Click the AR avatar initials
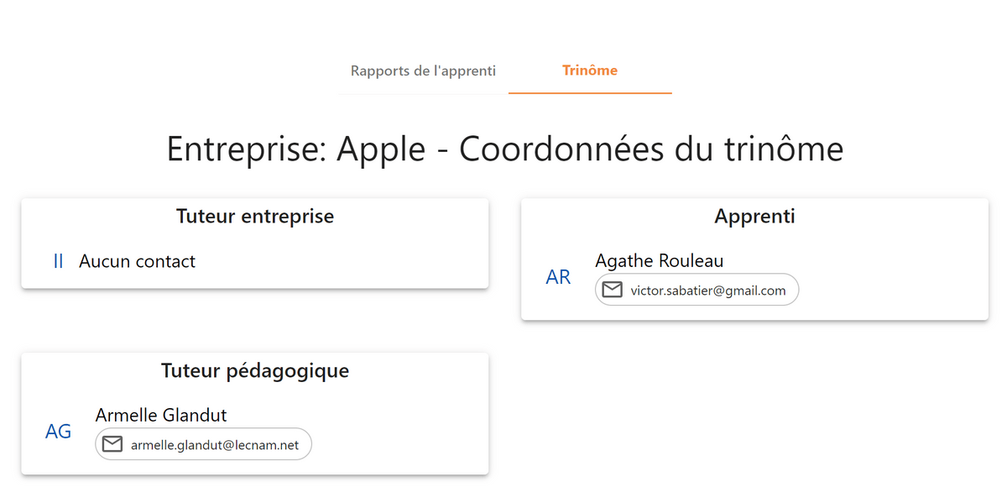This screenshot has height=503, width=1007. pos(558,277)
